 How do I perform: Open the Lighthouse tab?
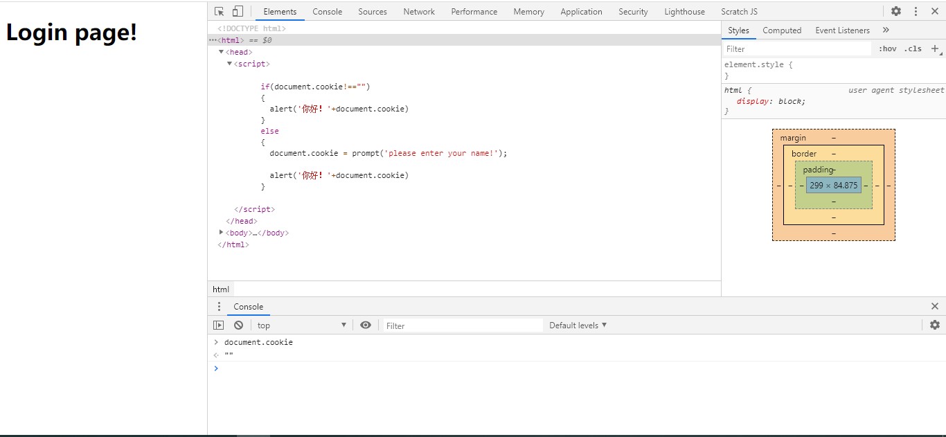coord(684,12)
